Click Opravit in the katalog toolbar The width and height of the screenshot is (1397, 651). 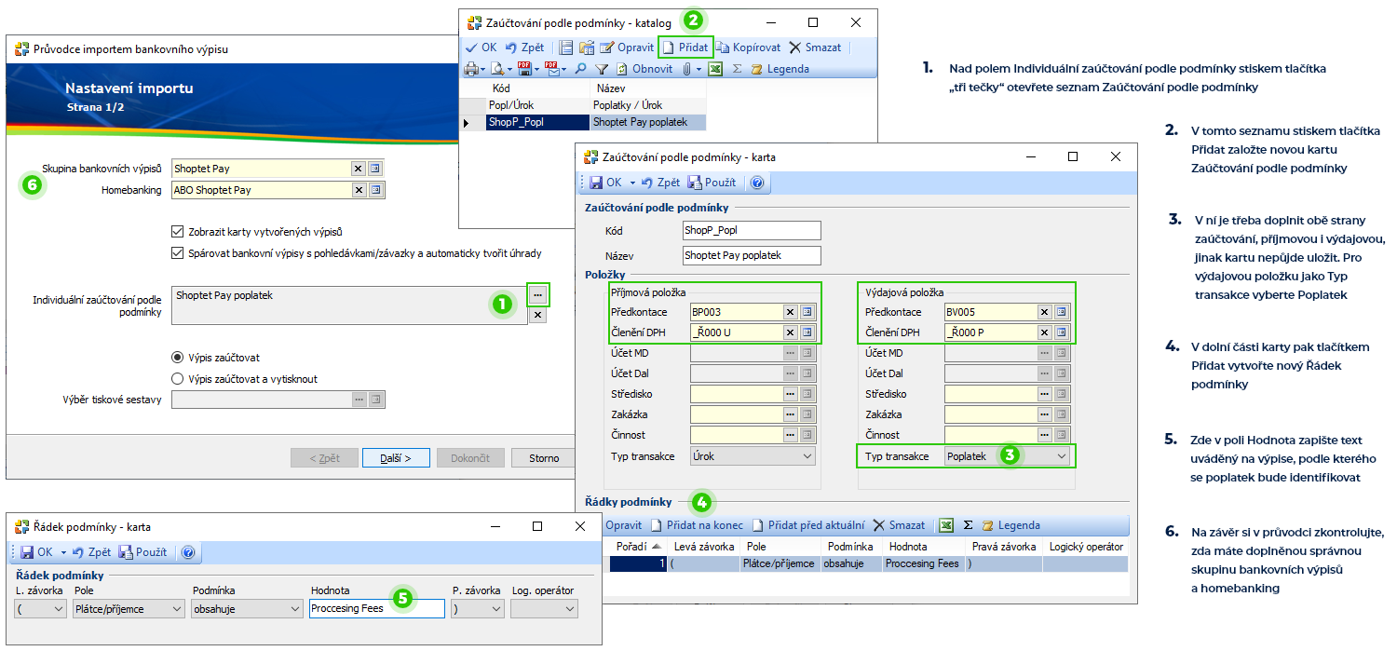pyautogui.click(x=627, y=47)
